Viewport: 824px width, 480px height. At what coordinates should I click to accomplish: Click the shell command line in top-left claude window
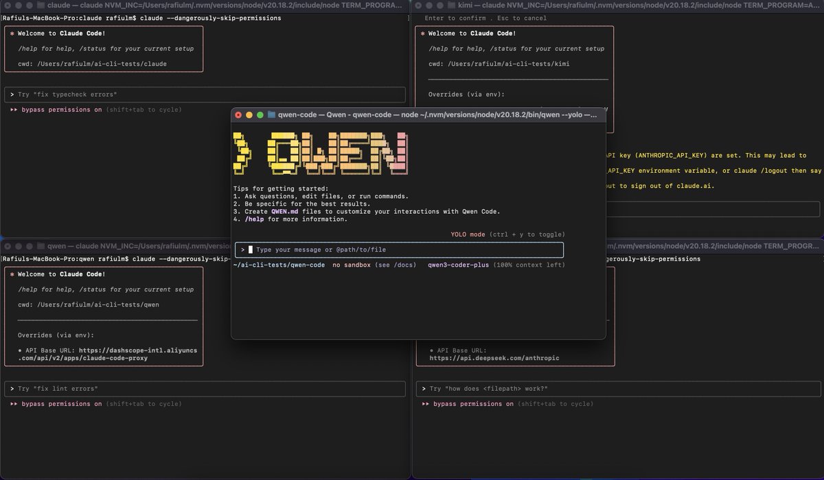[141, 18]
